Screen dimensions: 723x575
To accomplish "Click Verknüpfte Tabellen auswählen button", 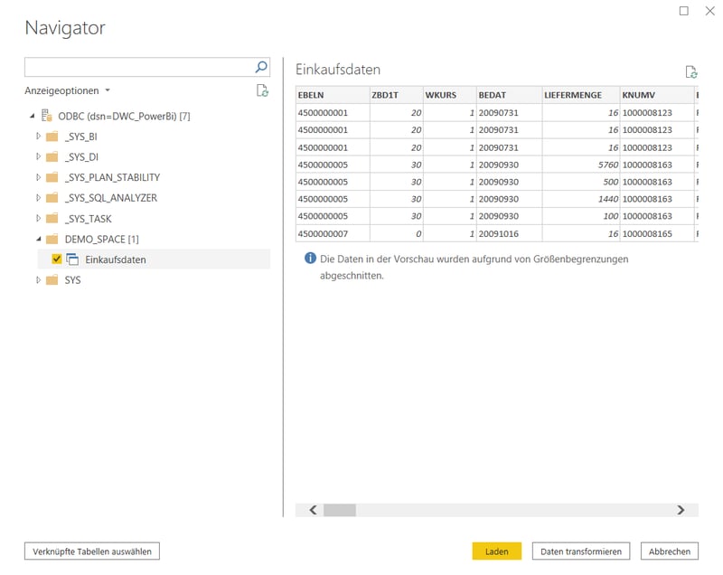I will point(92,551).
